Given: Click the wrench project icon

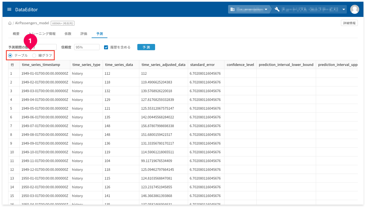Looking at the screenshot, I should coord(277,9).
